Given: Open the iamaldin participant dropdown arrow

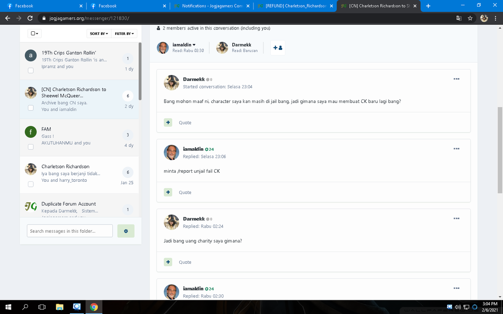Looking at the screenshot, I should [194, 45].
